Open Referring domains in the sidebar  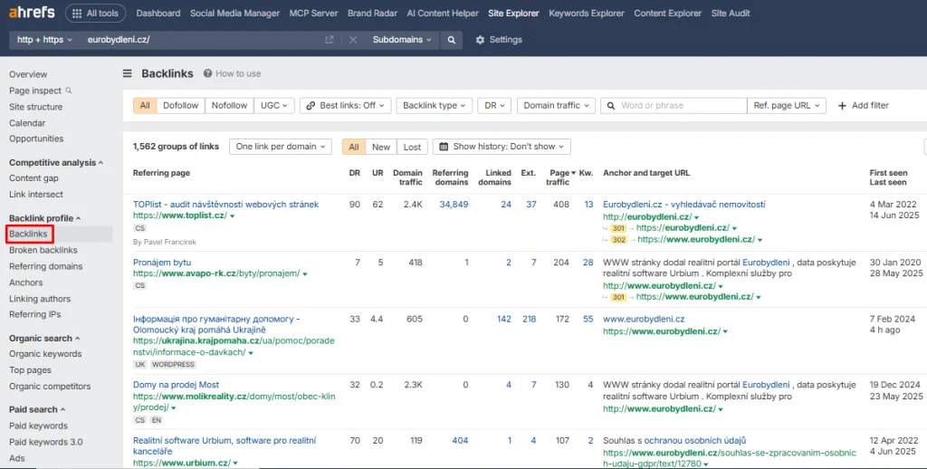[45, 267]
